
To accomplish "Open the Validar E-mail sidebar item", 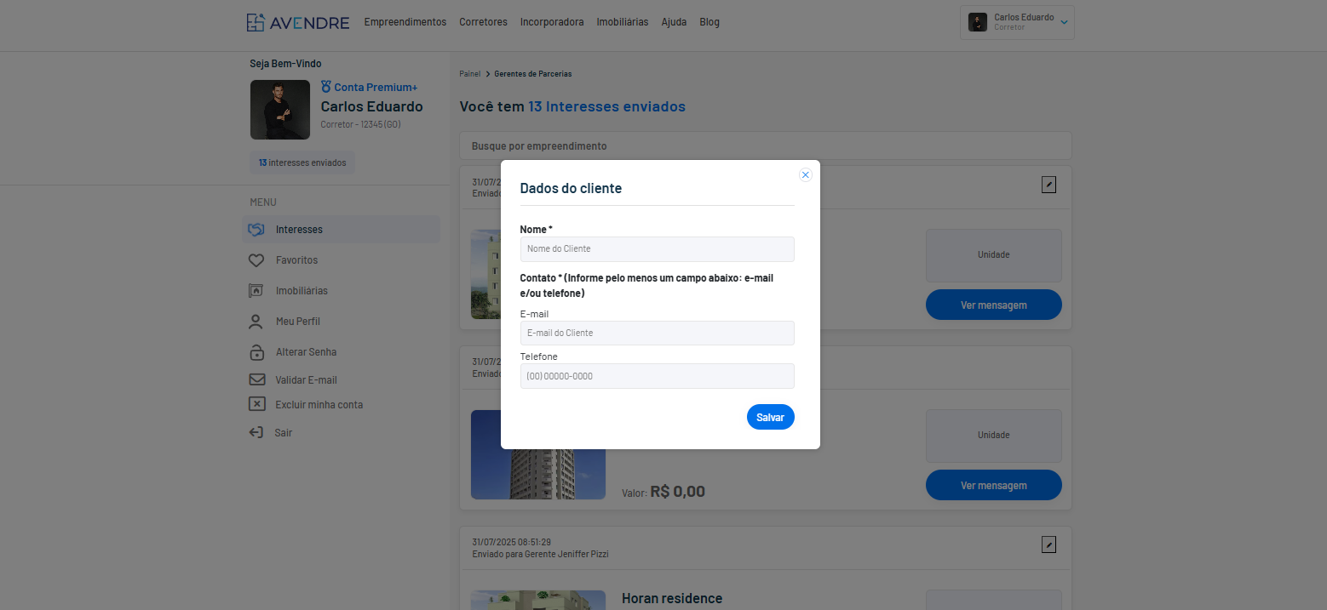I will tap(306, 380).
